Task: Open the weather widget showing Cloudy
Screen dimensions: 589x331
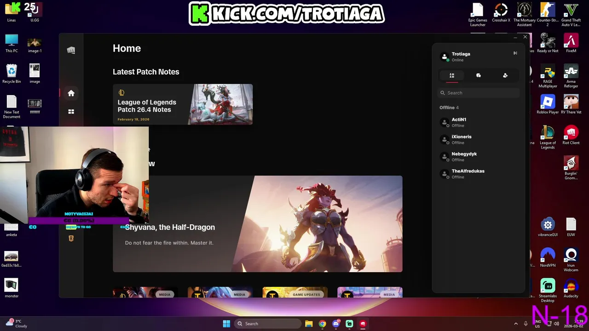Action: [x=17, y=324]
